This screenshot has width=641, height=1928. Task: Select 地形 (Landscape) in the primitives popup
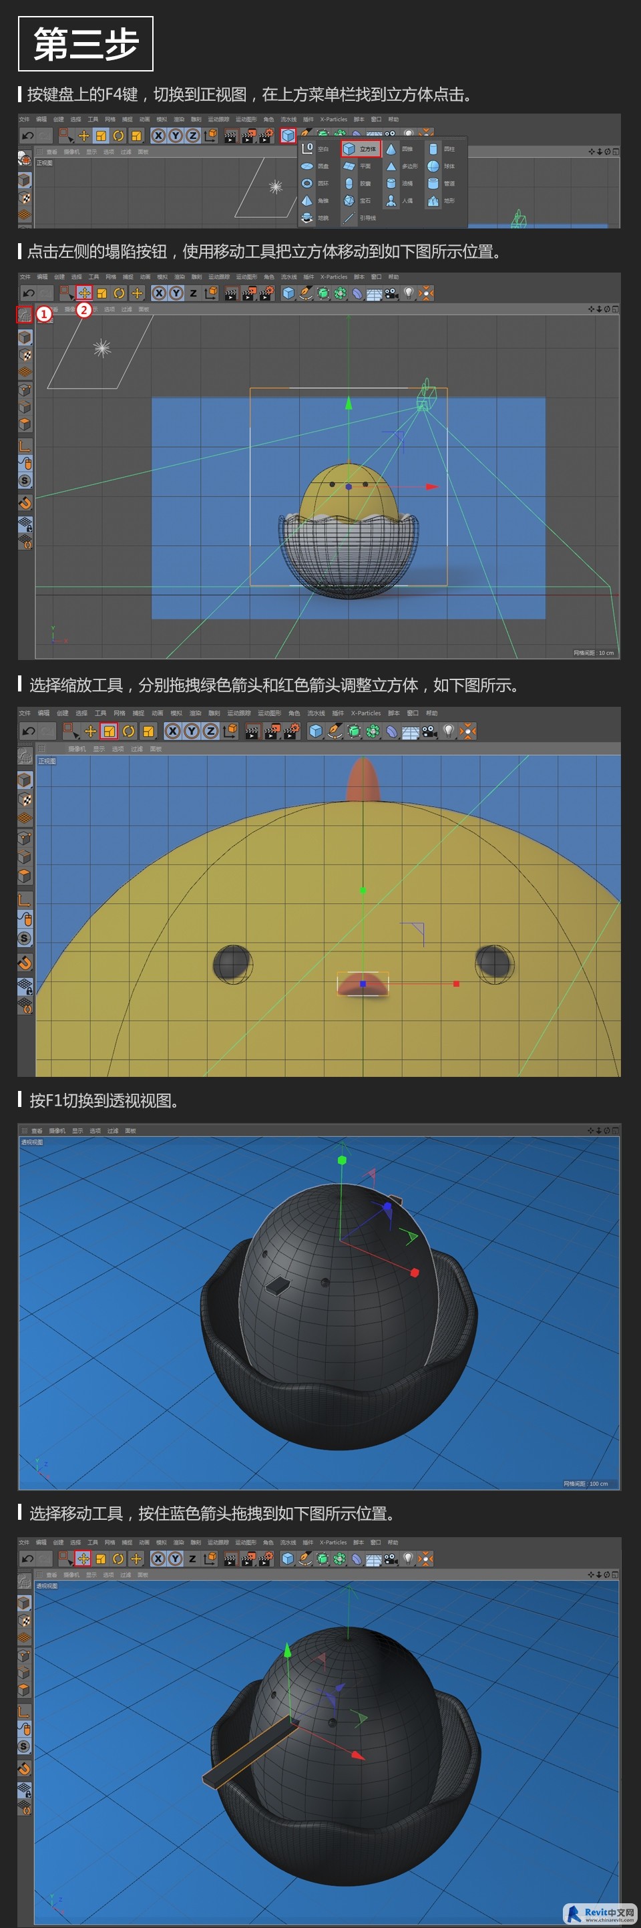point(441,200)
